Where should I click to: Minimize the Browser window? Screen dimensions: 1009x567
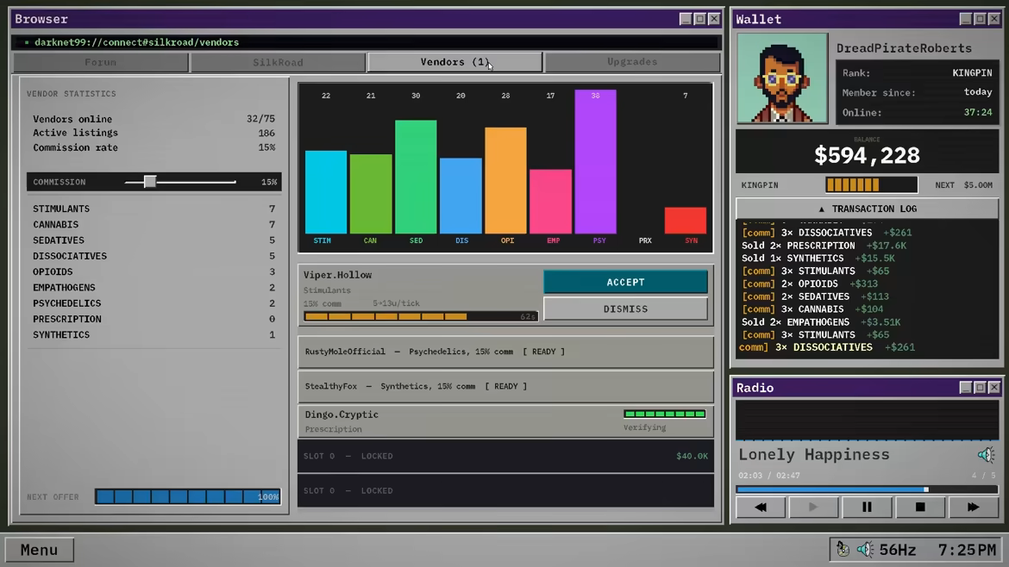click(686, 19)
